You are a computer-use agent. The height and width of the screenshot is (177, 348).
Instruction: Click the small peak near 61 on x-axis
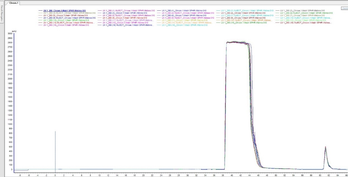coord(325,148)
